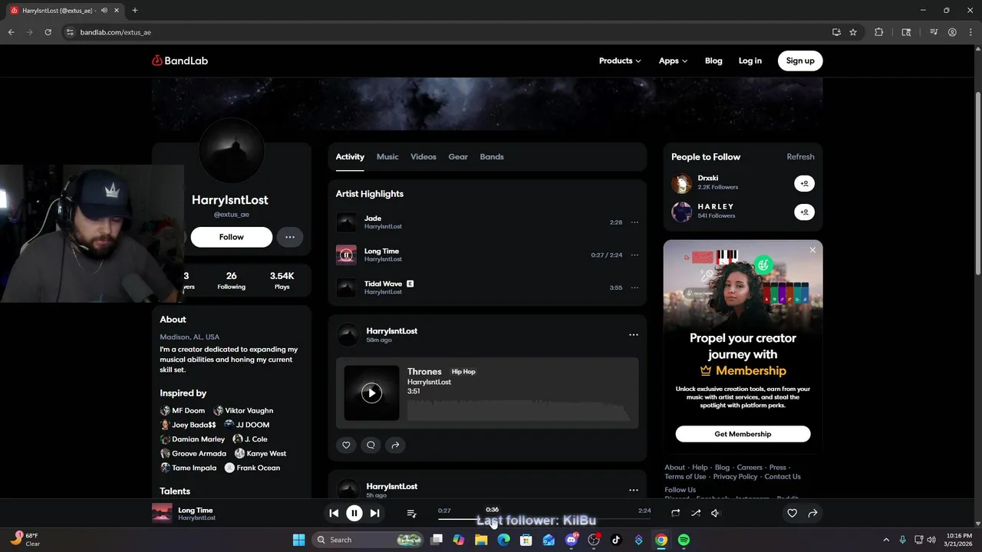Open Frank Ocean inspiration tag
Image resolution: width=982 pixels, height=552 pixels.
pos(252,468)
